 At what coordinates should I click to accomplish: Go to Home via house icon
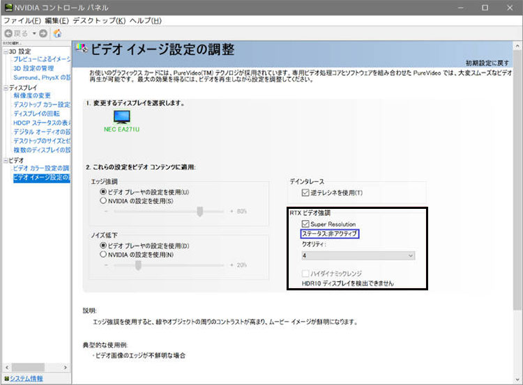pyautogui.click(x=57, y=33)
